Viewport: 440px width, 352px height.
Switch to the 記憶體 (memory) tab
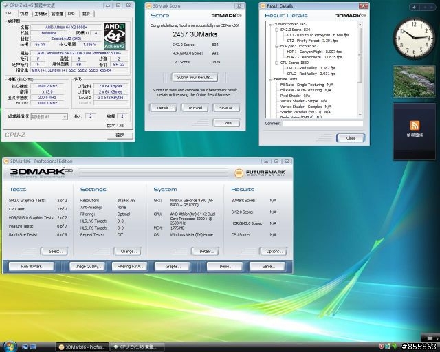coord(57,14)
